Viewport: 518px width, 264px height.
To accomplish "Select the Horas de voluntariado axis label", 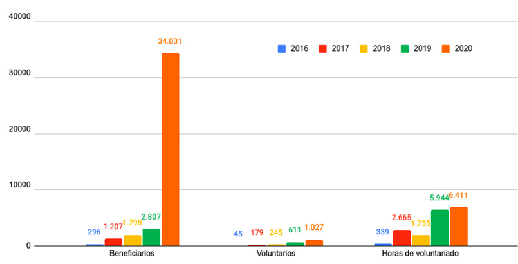I will (x=421, y=254).
